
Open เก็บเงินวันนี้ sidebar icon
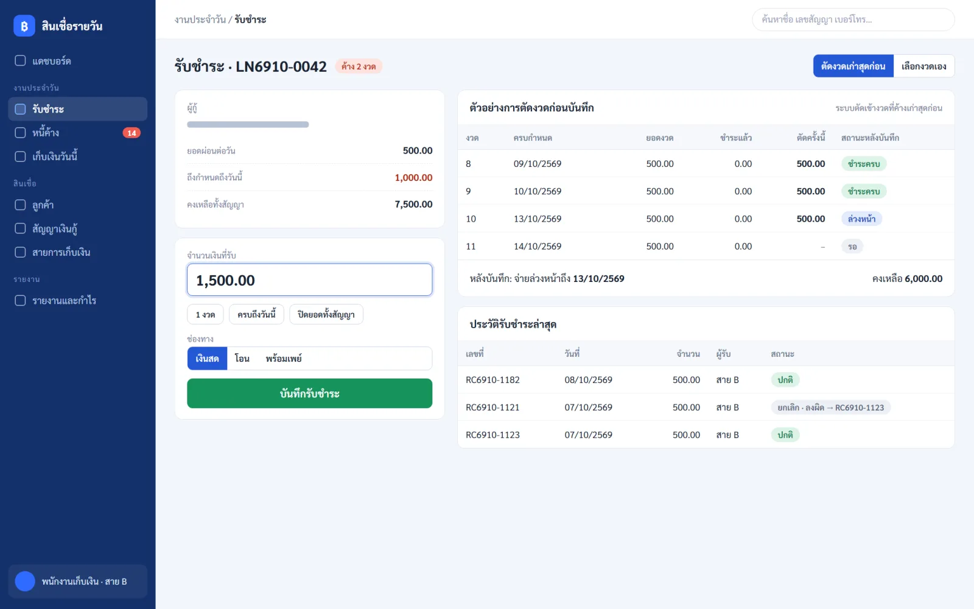click(x=20, y=157)
